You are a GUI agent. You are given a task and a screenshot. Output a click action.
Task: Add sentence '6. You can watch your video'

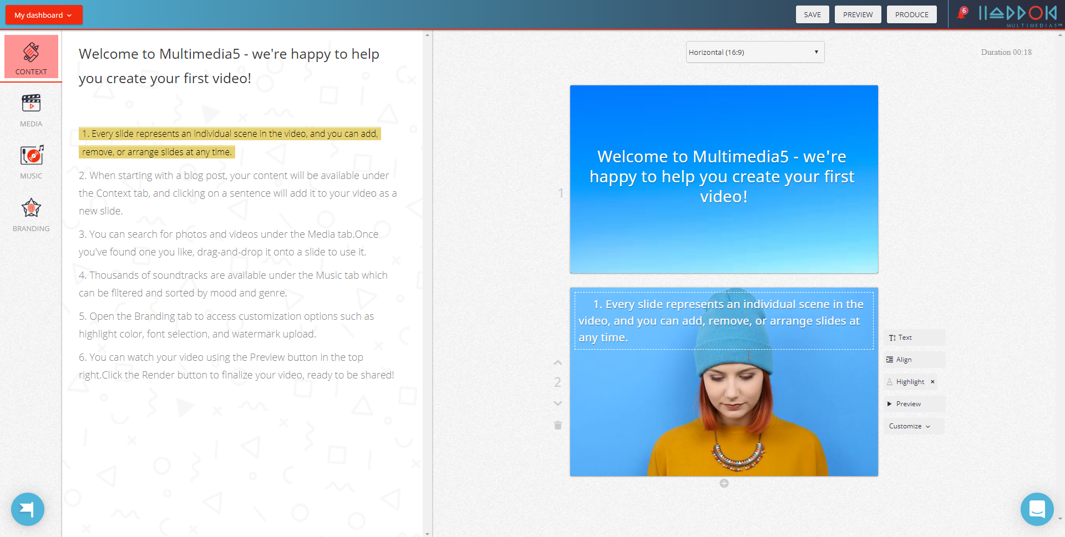(236, 366)
